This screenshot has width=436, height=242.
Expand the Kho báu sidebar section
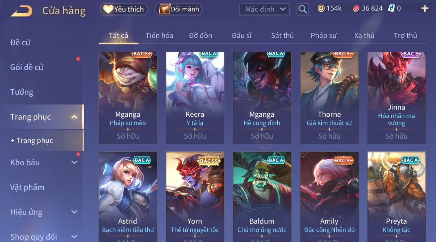click(74, 163)
